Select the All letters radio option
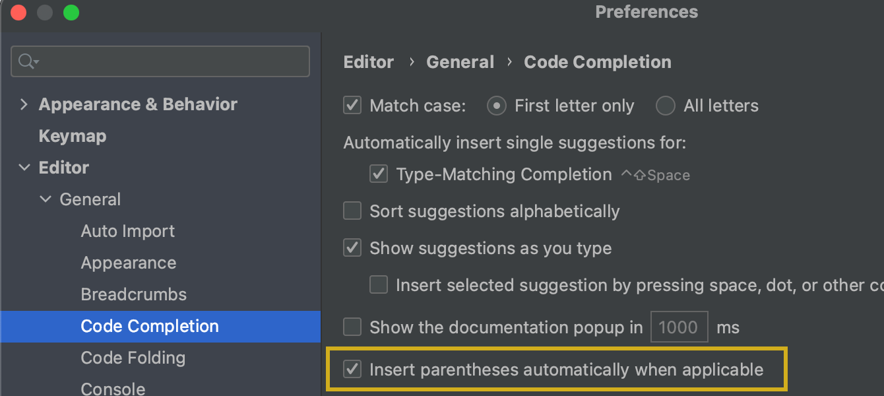Image resolution: width=884 pixels, height=396 pixels. click(x=666, y=106)
